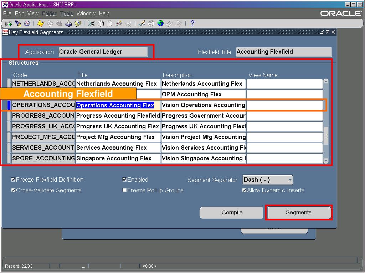Open Attachments with the paperclip icon
Image resolution: width=365 pixels, height=273 pixels.
click(169, 23)
